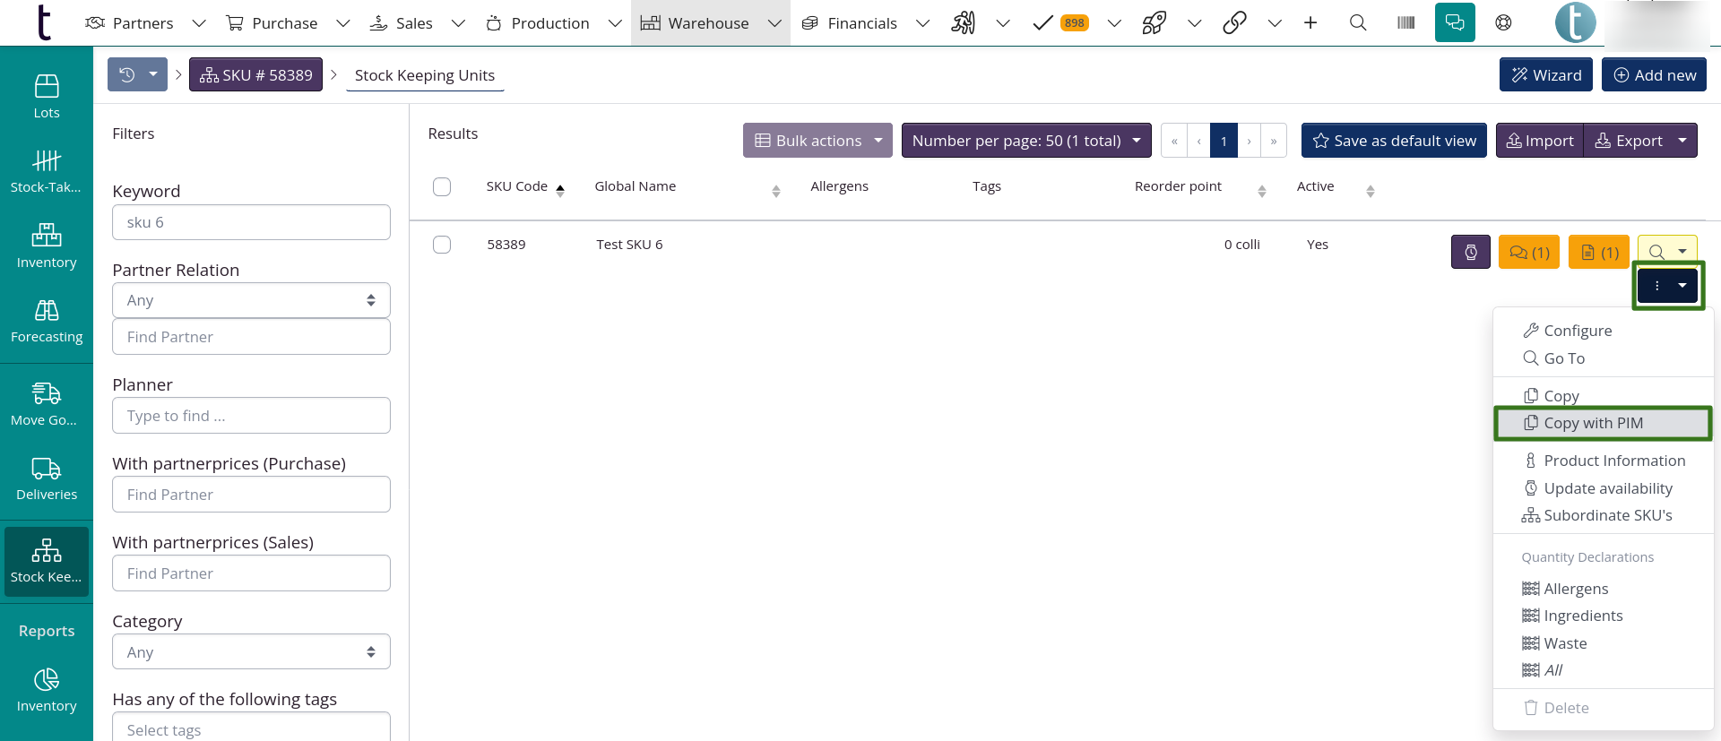Open the comments (1) button for SKU 58389

[1529, 253]
